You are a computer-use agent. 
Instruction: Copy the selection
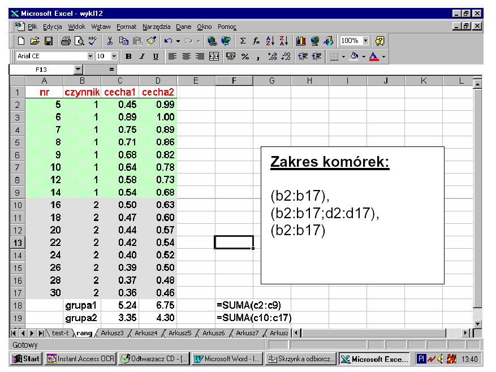[x=123, y=41]
